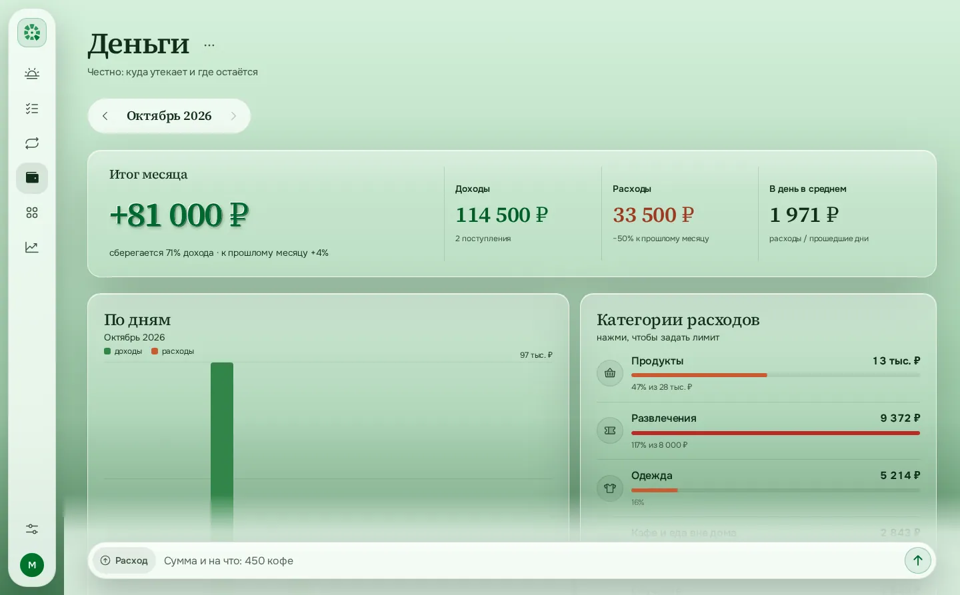
Task: Open the task checklist icon in sidebar
Action: click(x=32, y=109)
